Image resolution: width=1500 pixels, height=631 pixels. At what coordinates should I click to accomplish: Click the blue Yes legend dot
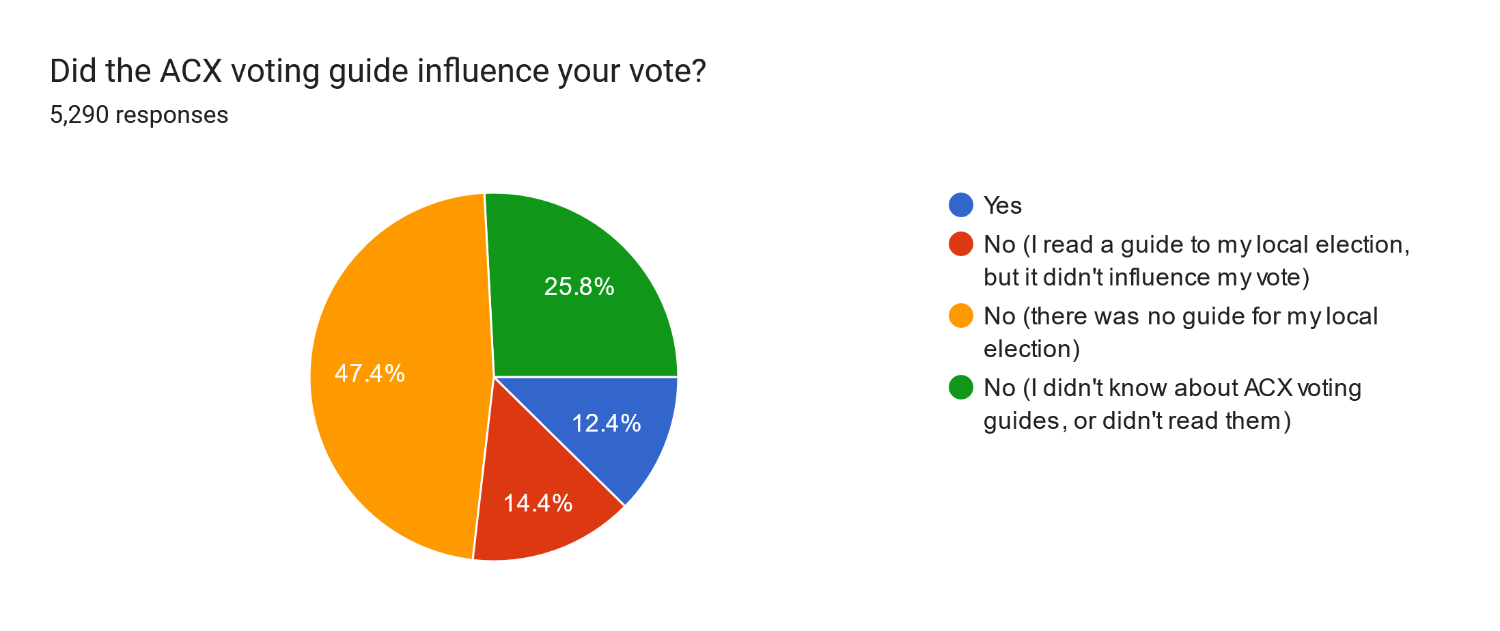[960, 205]
